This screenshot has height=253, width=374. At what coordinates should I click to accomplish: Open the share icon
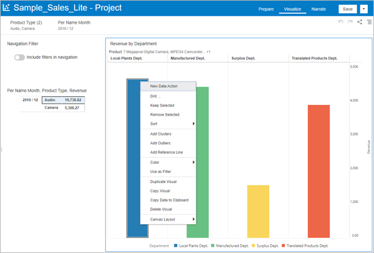click(360, 22)
